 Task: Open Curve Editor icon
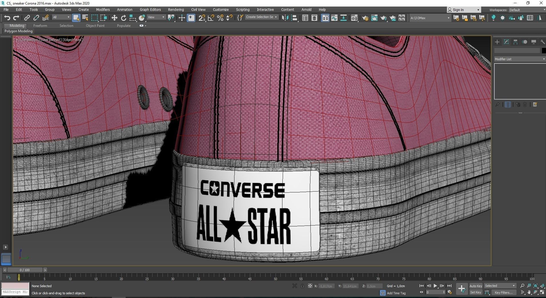(334, 18)
